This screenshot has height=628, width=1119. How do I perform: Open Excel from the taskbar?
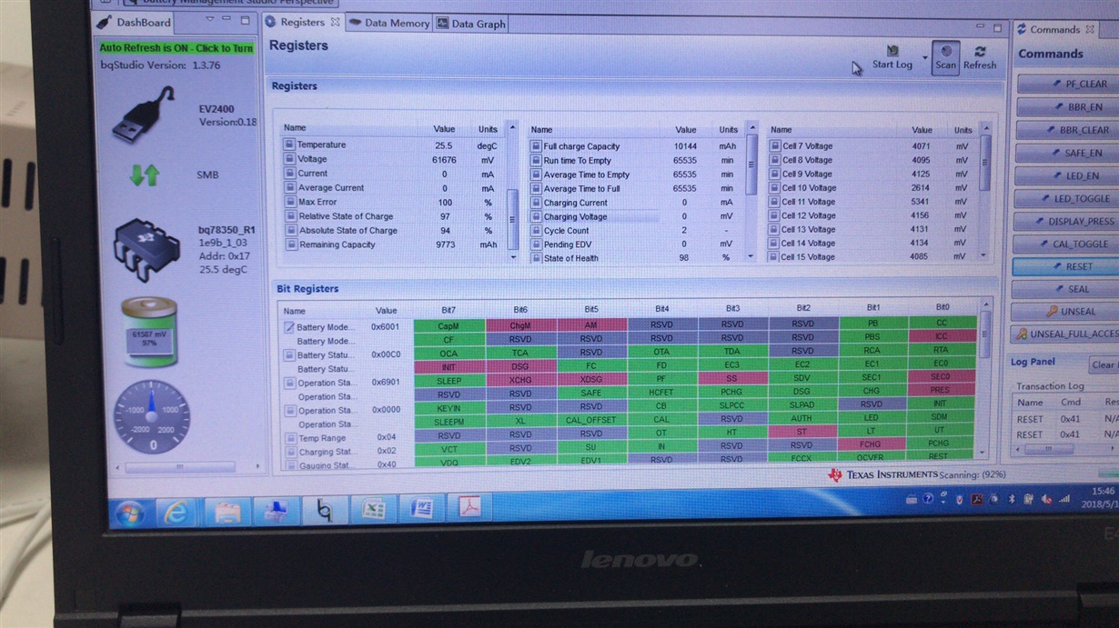[373, 509]
